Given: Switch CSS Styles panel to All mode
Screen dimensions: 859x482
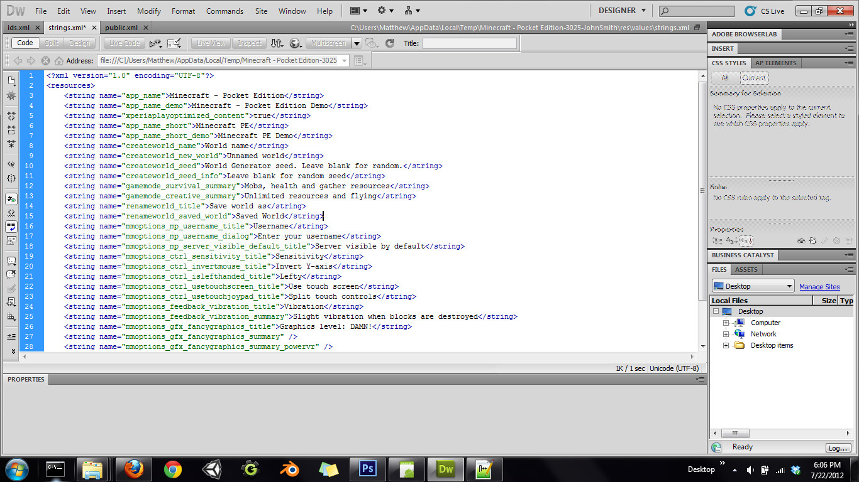Looking at the screenshot, I should (725, 78).
